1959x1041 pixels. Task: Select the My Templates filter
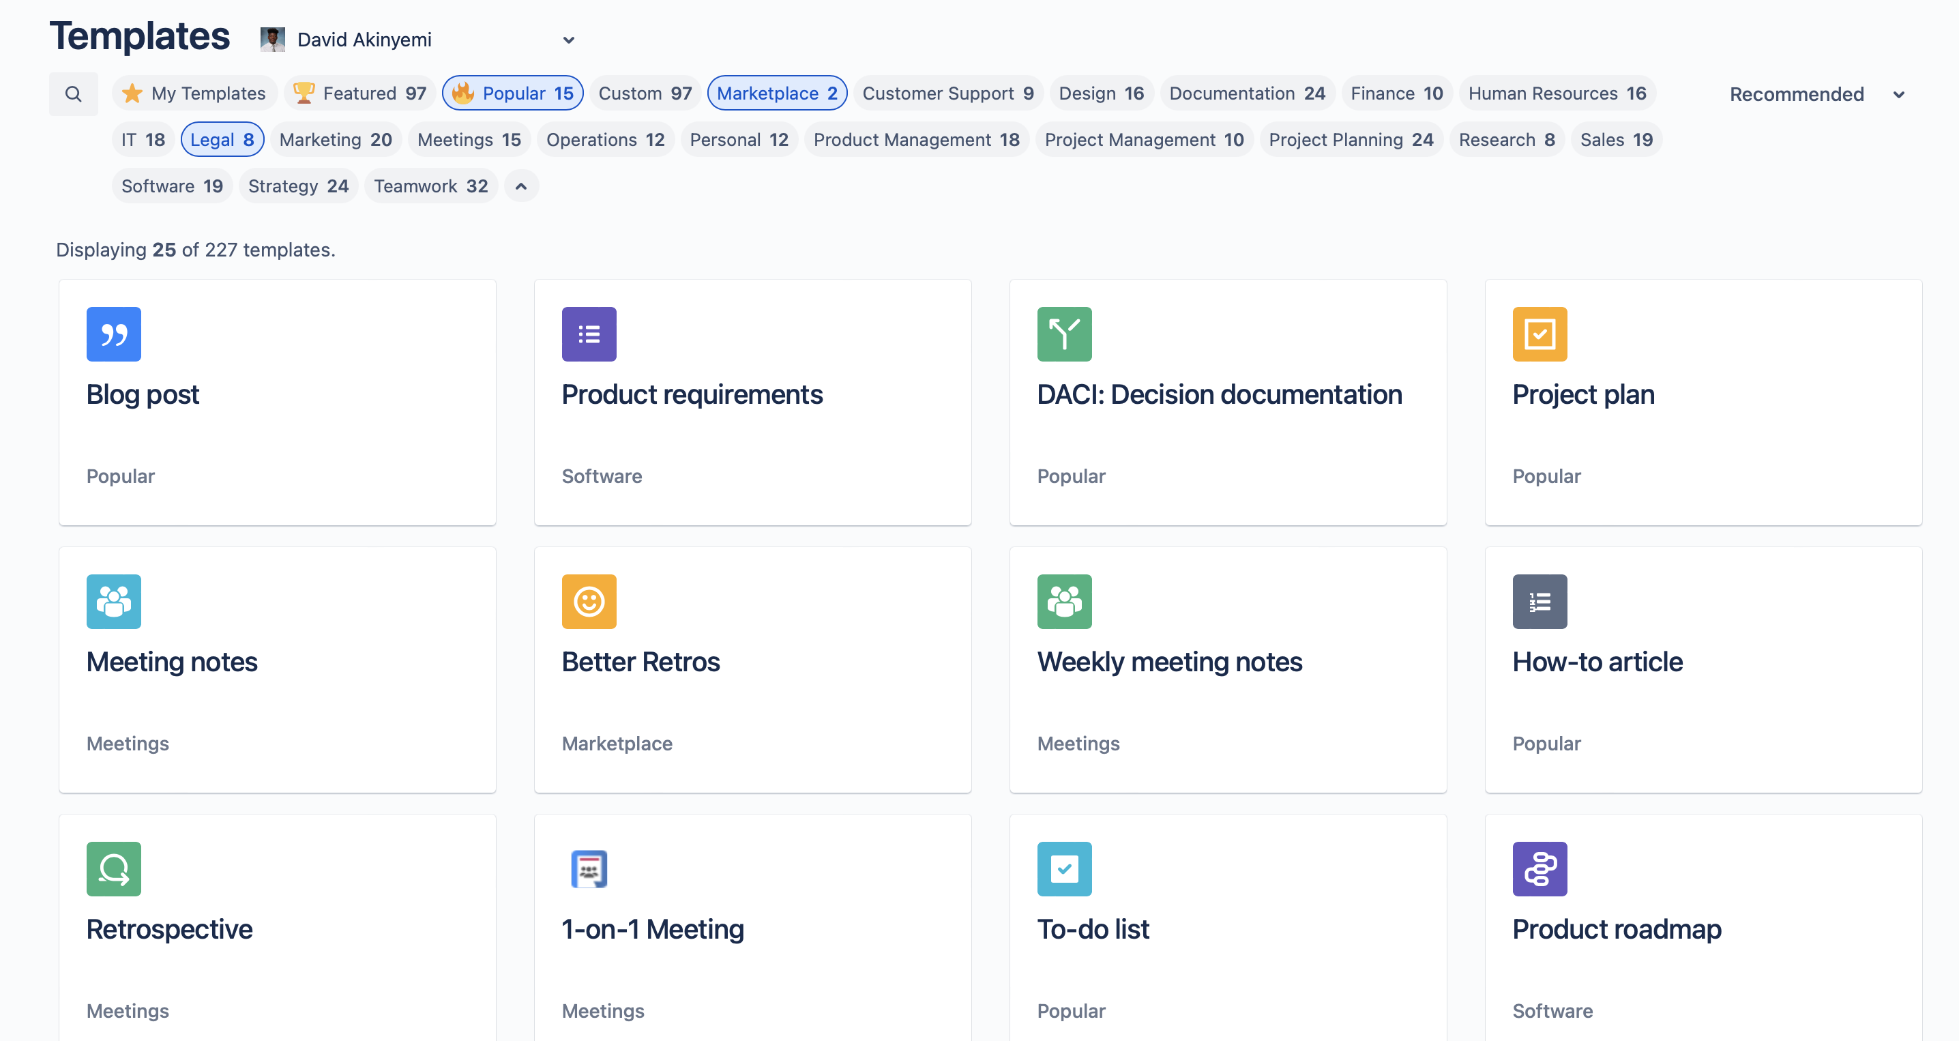click(x=194, y=93)
